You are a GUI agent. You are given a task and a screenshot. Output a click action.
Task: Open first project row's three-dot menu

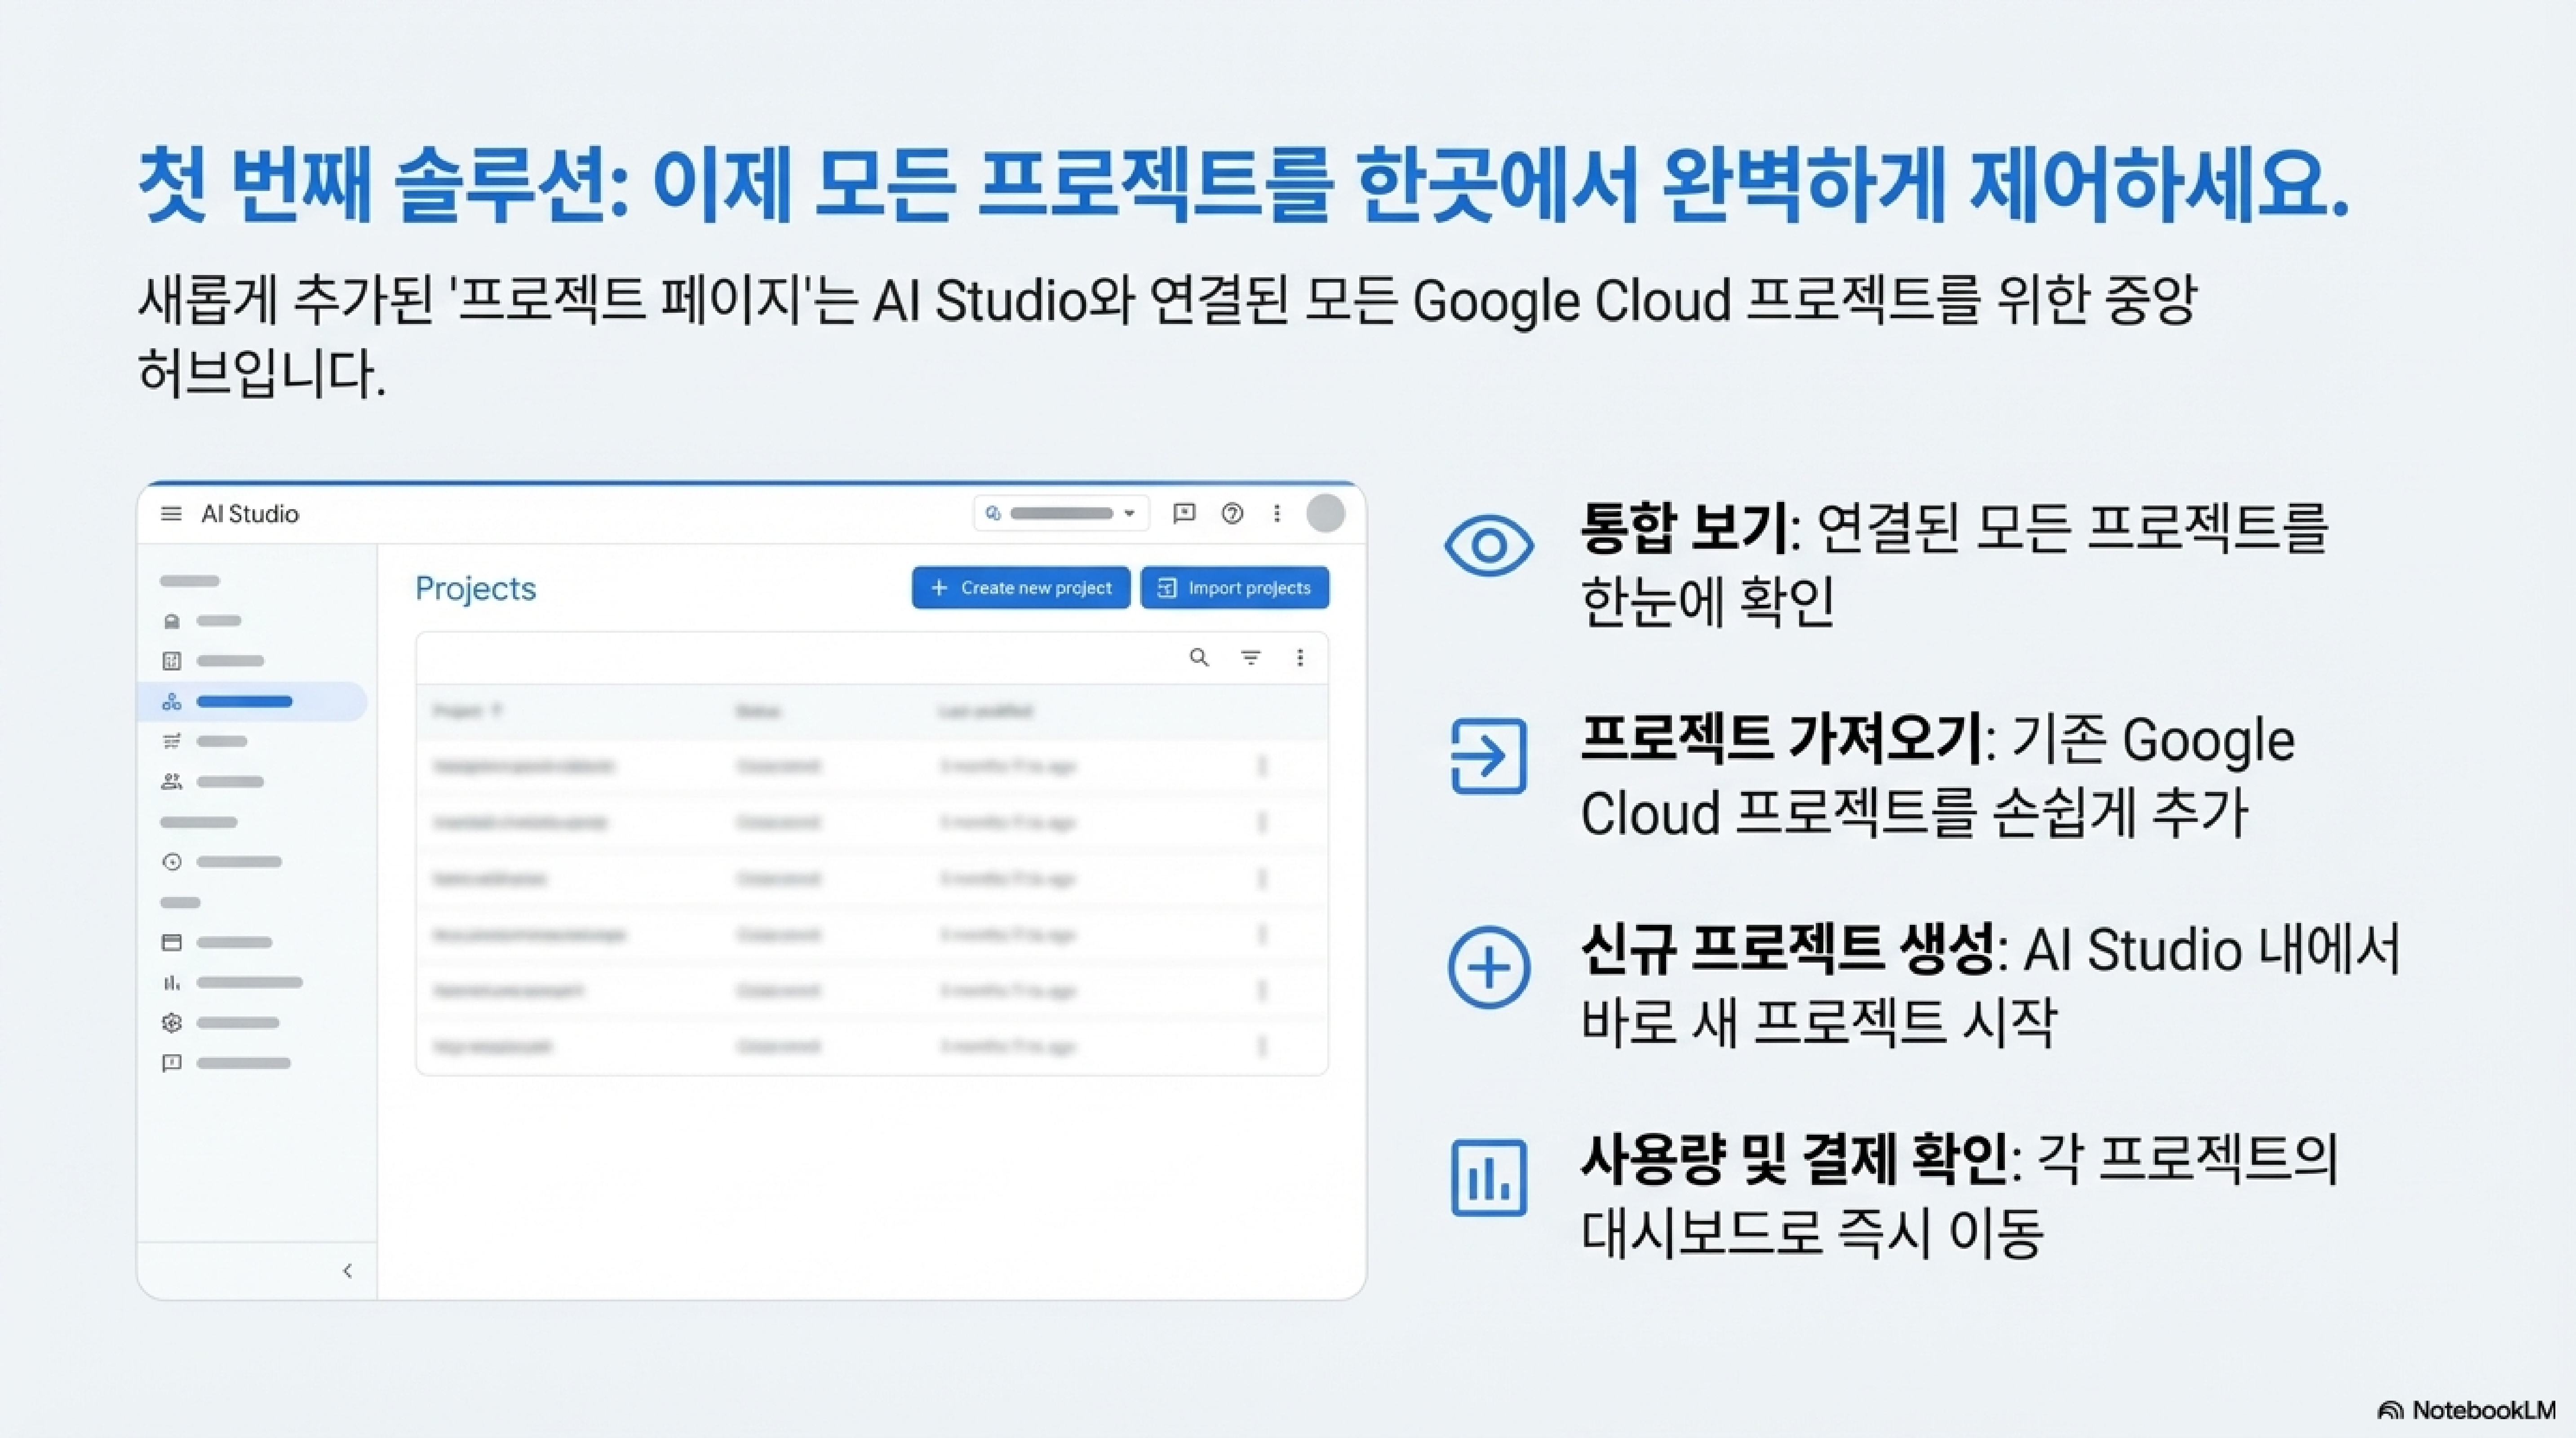[x=1262, y=767]
